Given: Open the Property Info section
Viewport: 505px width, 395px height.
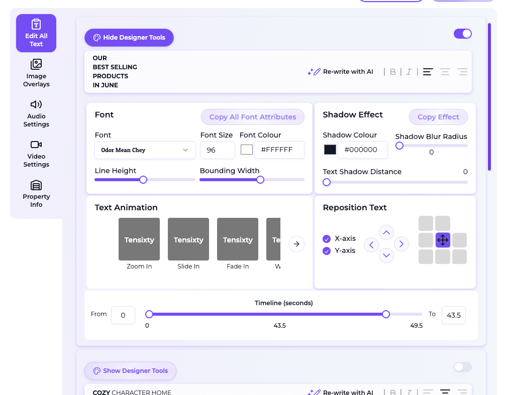Looking at the screenshot, I should [x=36, y=194].
